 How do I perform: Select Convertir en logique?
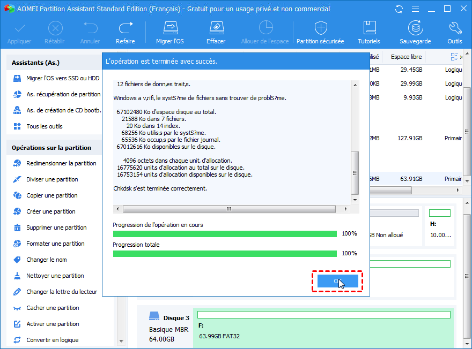[46, 340]
